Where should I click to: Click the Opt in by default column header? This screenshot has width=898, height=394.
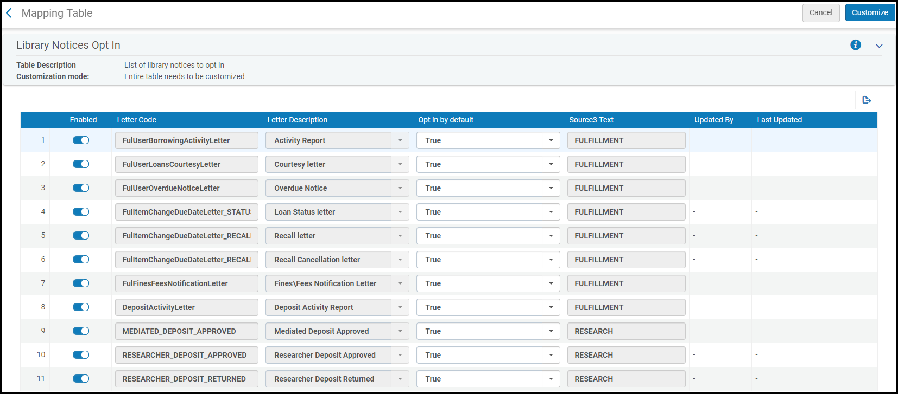click(x=446, y=120)
